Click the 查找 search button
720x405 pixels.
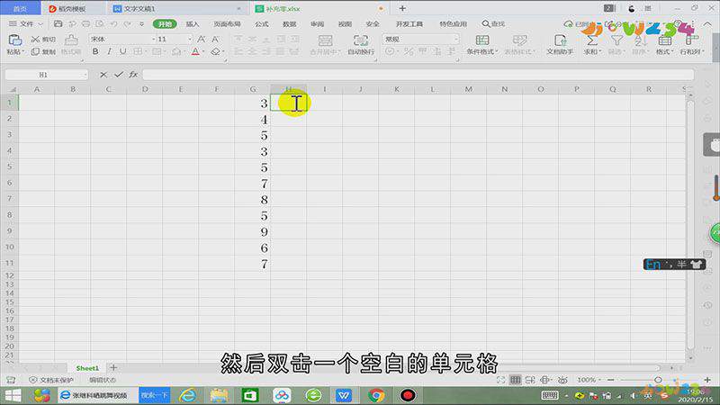[x=493, y=24]
